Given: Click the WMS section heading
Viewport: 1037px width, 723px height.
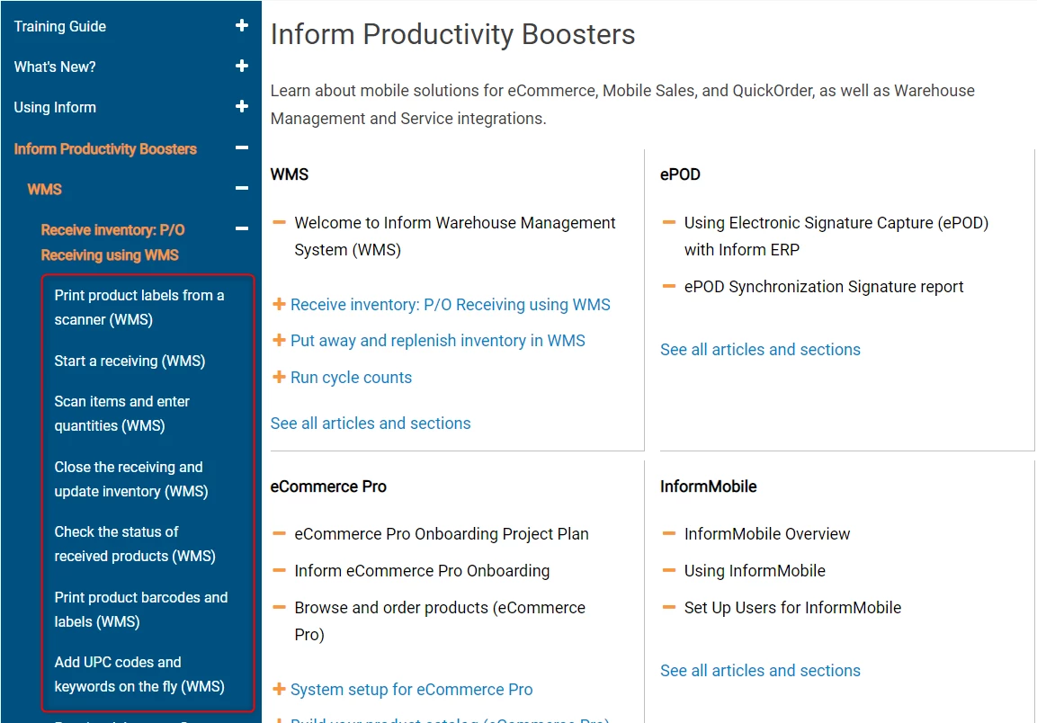Looking at the screenshot, I should point(289,174).
